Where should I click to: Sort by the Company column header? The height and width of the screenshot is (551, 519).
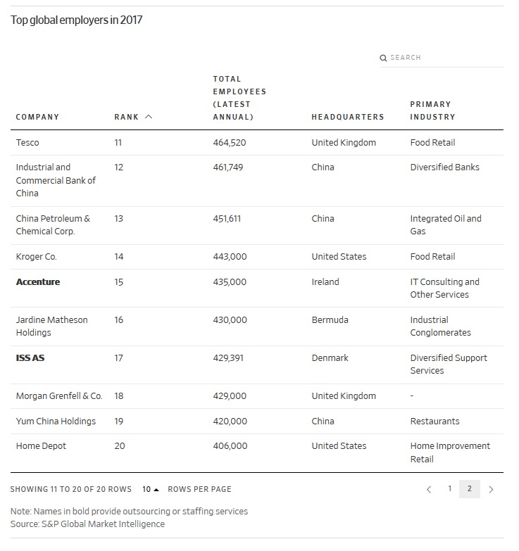click(x=37, y=117)
